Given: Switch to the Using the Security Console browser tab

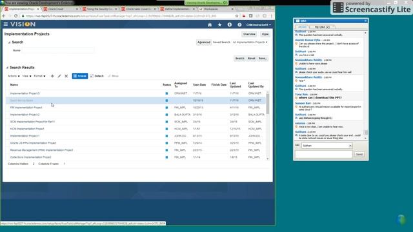Looking at the screenshot, I should [99, 9].
